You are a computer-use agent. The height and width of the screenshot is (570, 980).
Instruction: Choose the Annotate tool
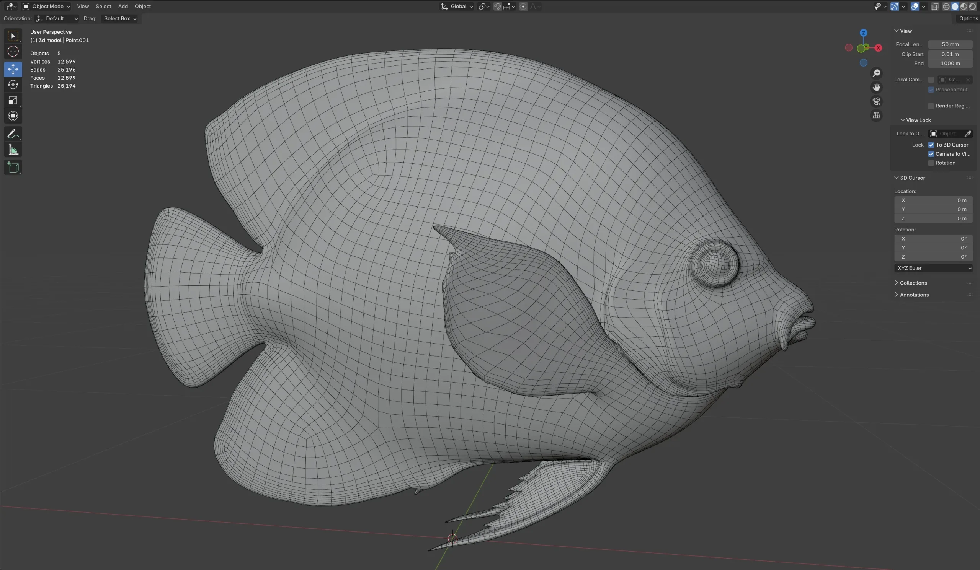click(x=13, y=134)
